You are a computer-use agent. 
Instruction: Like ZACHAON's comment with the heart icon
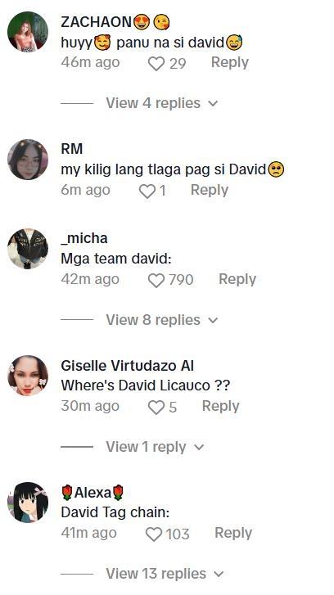[x=156, y=64]
